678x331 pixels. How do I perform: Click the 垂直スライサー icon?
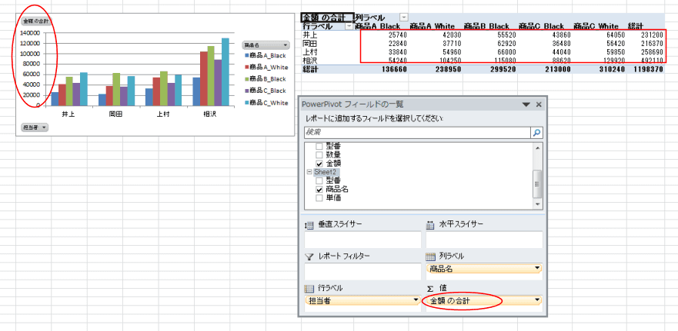coord(309,224)
